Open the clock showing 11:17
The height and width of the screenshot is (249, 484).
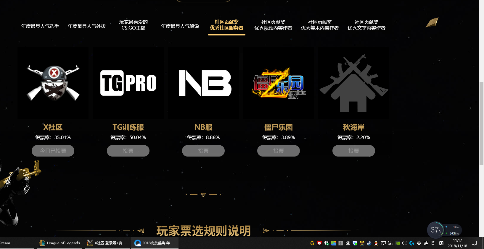pos(457,243)
